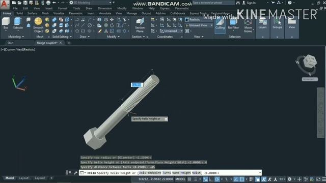This screenshot has width=326, height=183.
Task: Click the new drawing tab plus button
Action: coord(69,43)
